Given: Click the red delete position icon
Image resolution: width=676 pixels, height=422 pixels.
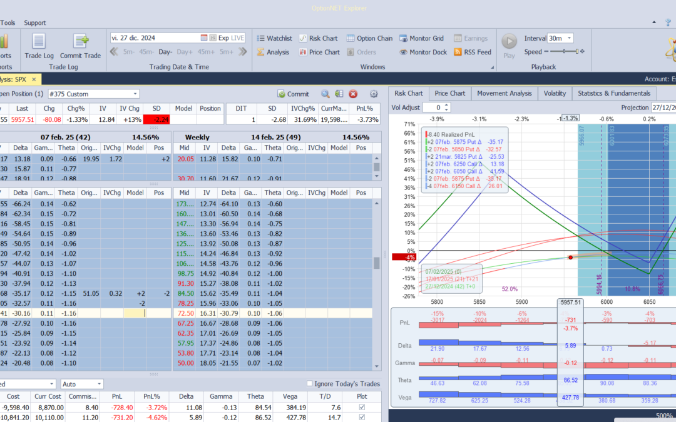Looking at the screenshot, I should click(x=353, y=94).
